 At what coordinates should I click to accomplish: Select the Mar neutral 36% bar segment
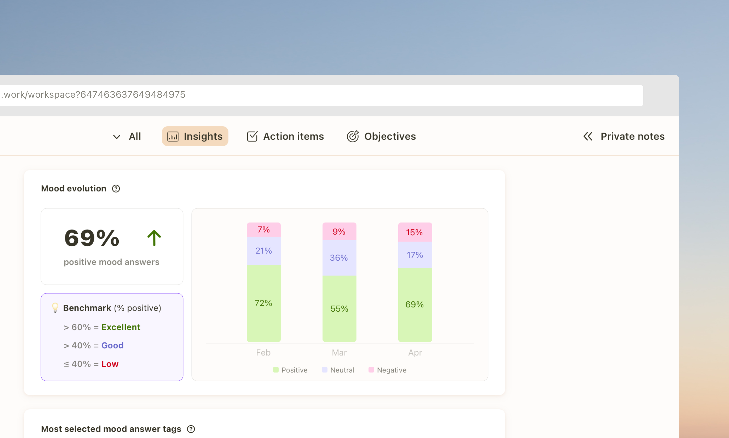(339, 258)
